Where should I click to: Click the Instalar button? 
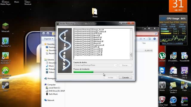pos(111,78)
